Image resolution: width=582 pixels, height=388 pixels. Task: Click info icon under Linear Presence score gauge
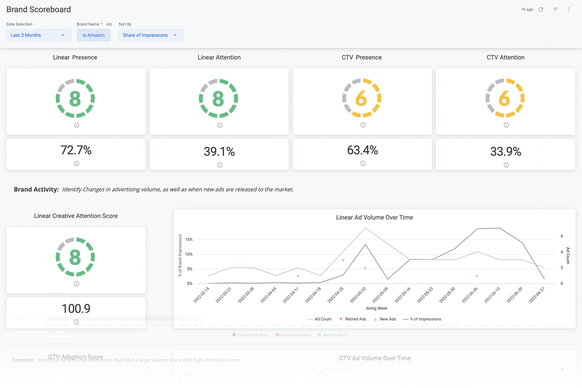[76, 125]
